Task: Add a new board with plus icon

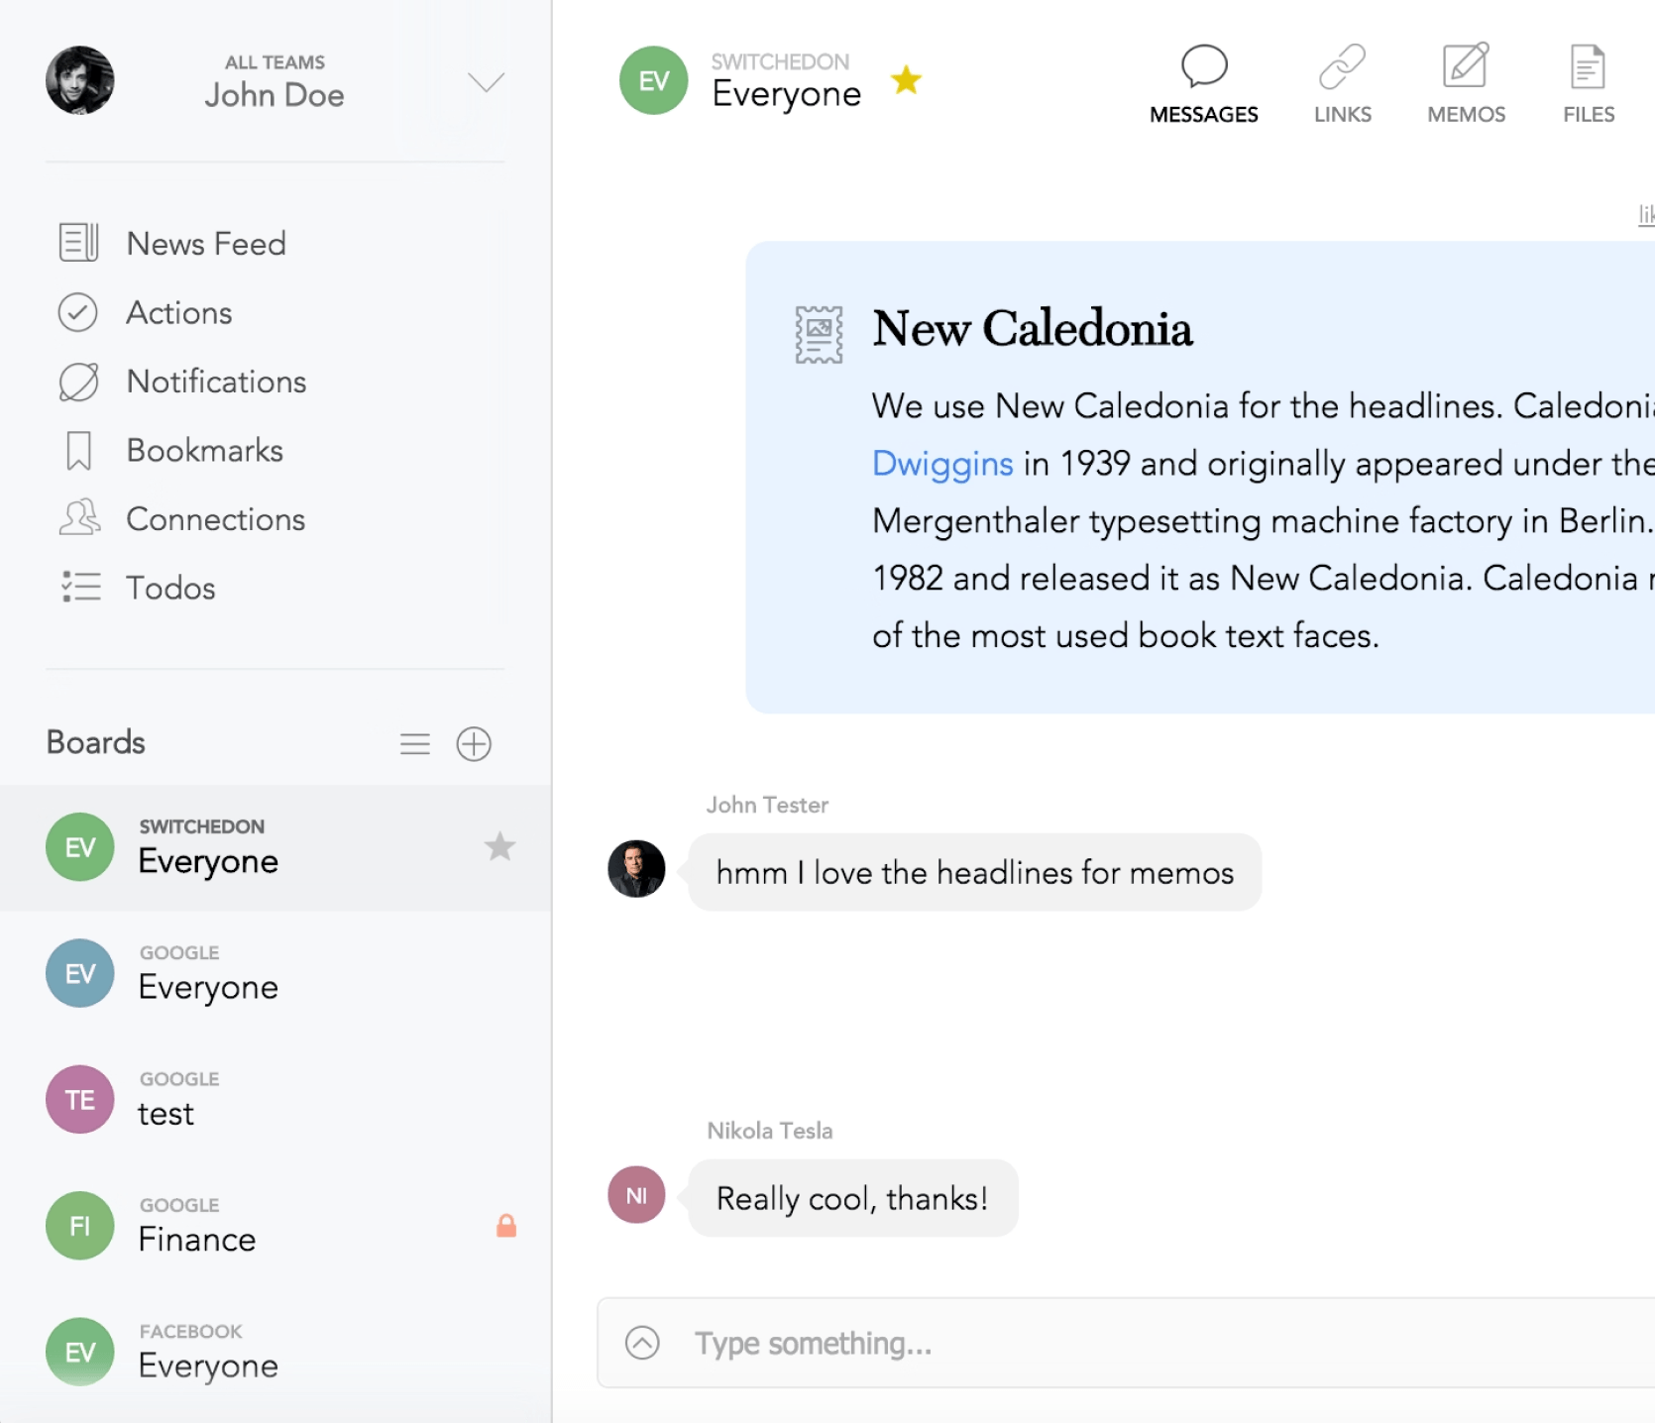Action: (474, 744)
